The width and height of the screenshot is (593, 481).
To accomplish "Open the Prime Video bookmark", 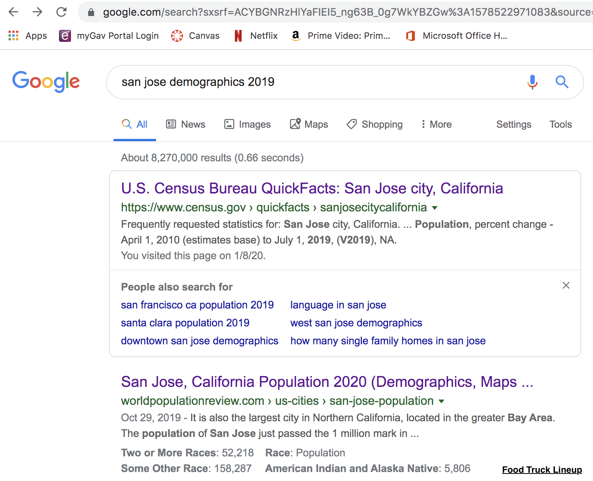I will 341,36.
